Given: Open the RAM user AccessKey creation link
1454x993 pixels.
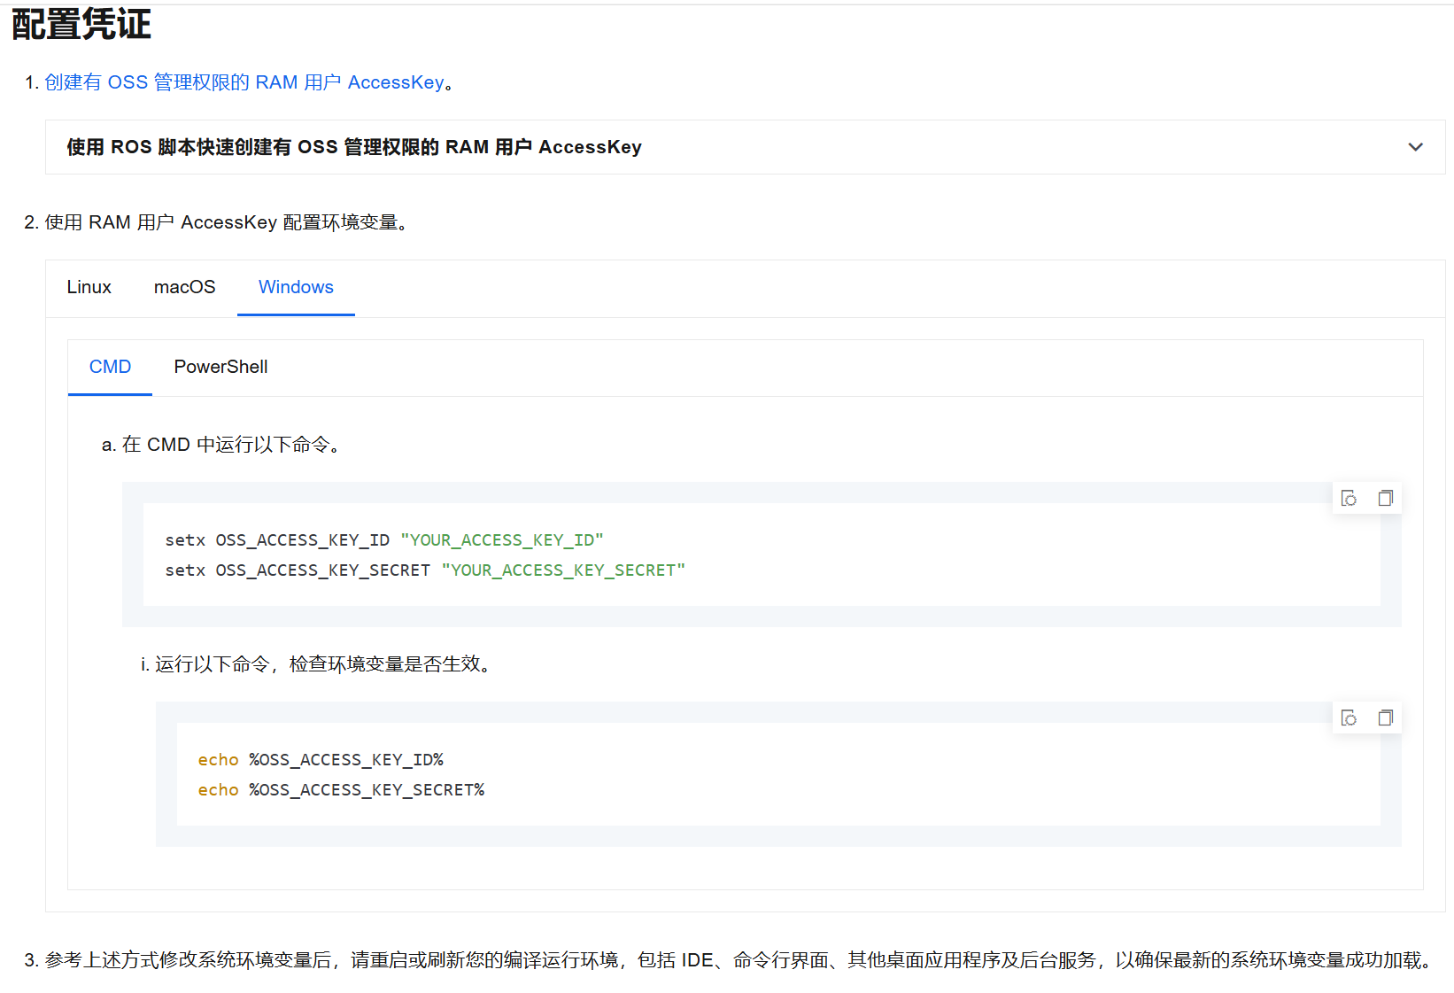Looking at the screenshot, I should [244, 82].
